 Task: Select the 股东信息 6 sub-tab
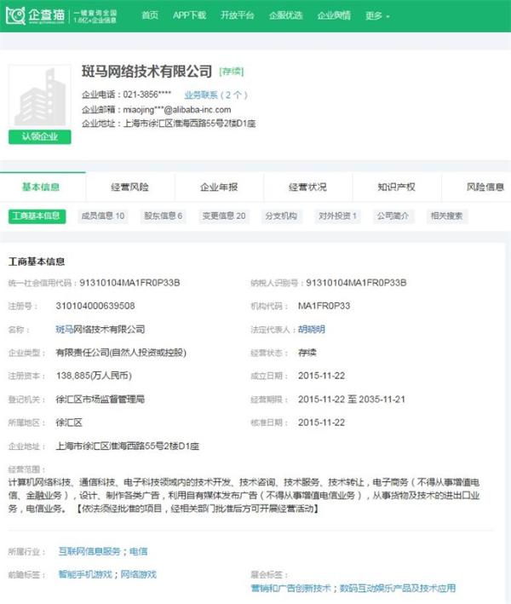tap(164, 216)
